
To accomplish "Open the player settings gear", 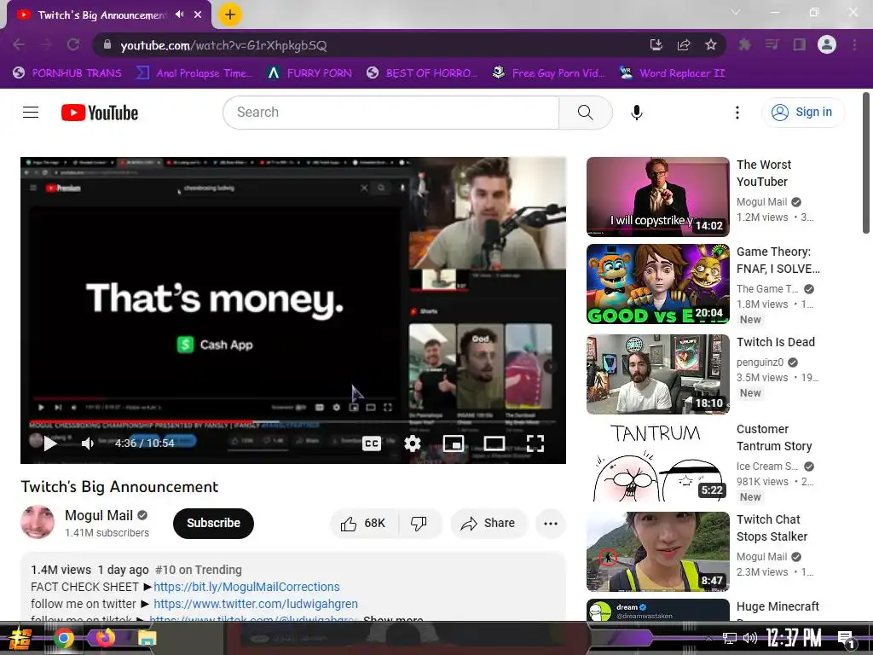I will (412, 443).
